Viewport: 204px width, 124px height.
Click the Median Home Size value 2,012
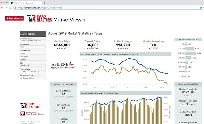[x=186, y=104]
